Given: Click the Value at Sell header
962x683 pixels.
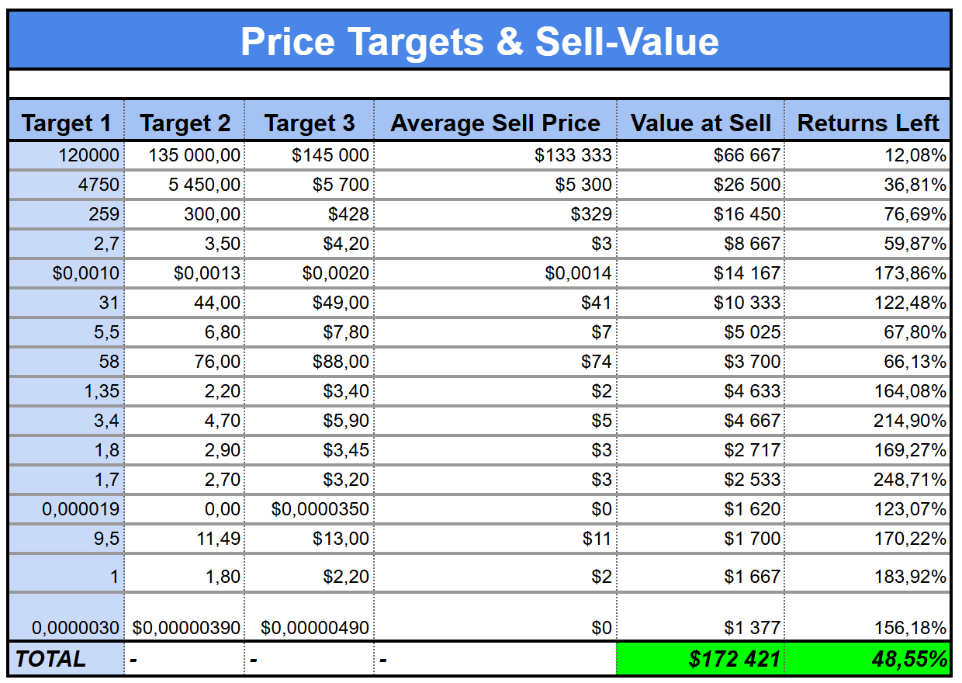Looking at the screenshot, I should pyautogui.click(x=701, y=123).
